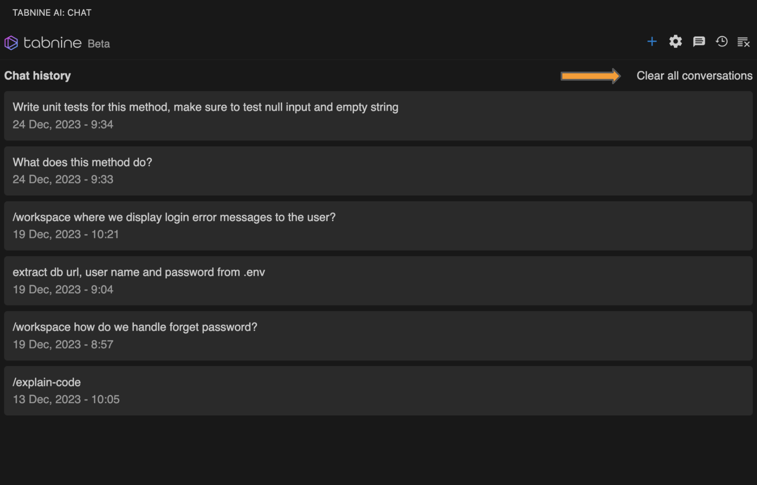Click the "Beta" label beside the logo
757x485 pixels.
[98, 44]
